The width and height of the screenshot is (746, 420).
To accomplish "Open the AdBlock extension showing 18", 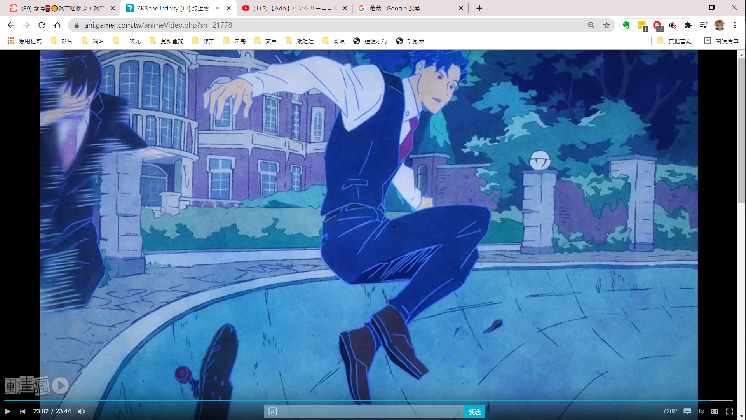I will pyautogui.click(x=658, y=26).
